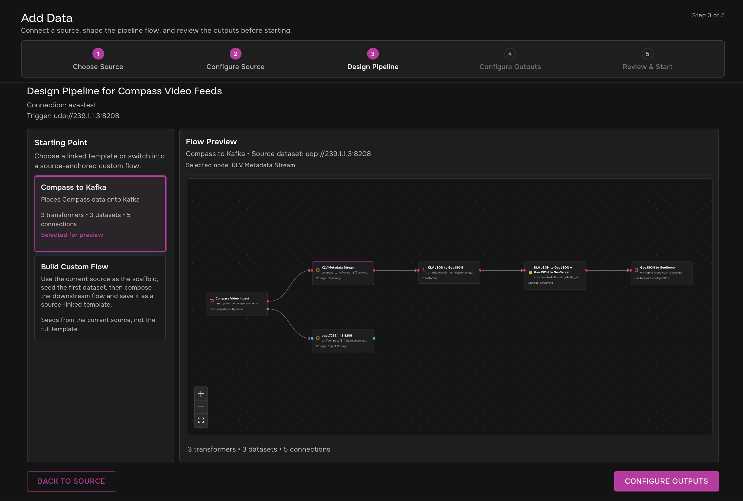Click the GeoJSON to GeoServer dataset grid icon

tap(530, 272)
